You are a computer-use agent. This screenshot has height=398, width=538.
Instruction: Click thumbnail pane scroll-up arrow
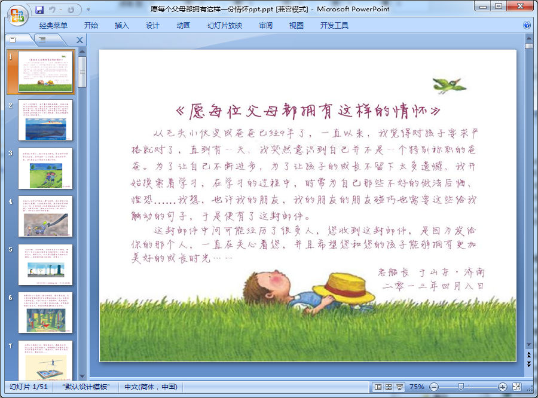coord(82,51)
